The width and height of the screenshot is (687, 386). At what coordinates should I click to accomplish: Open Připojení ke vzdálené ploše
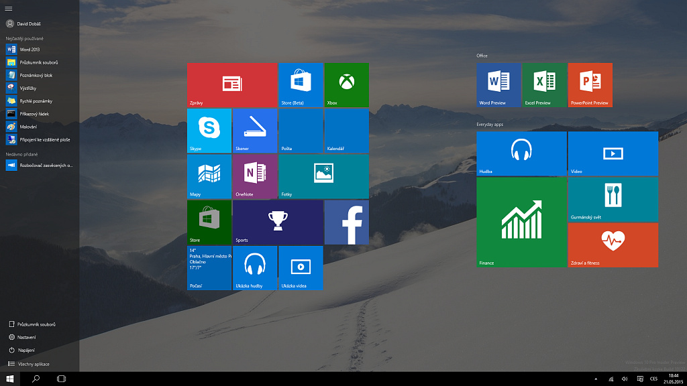pos(40,139)
